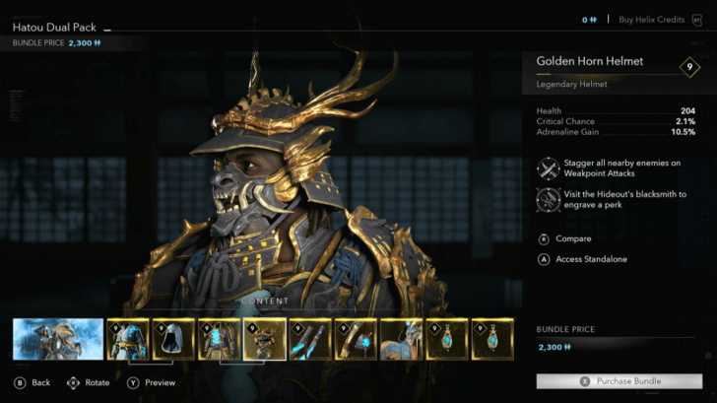Click the B glyph to go back
The image size is (717, 403).
pyautogui.click(x=20, y=383)
